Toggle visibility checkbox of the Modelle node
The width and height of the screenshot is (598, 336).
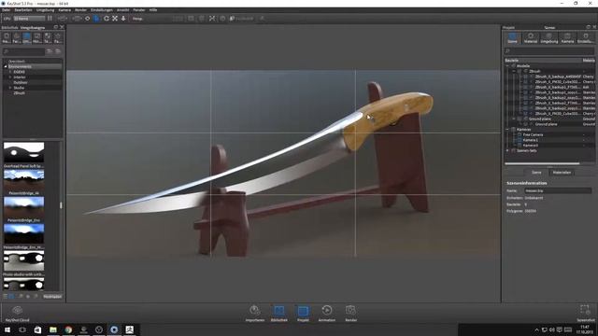coord(514,66)
